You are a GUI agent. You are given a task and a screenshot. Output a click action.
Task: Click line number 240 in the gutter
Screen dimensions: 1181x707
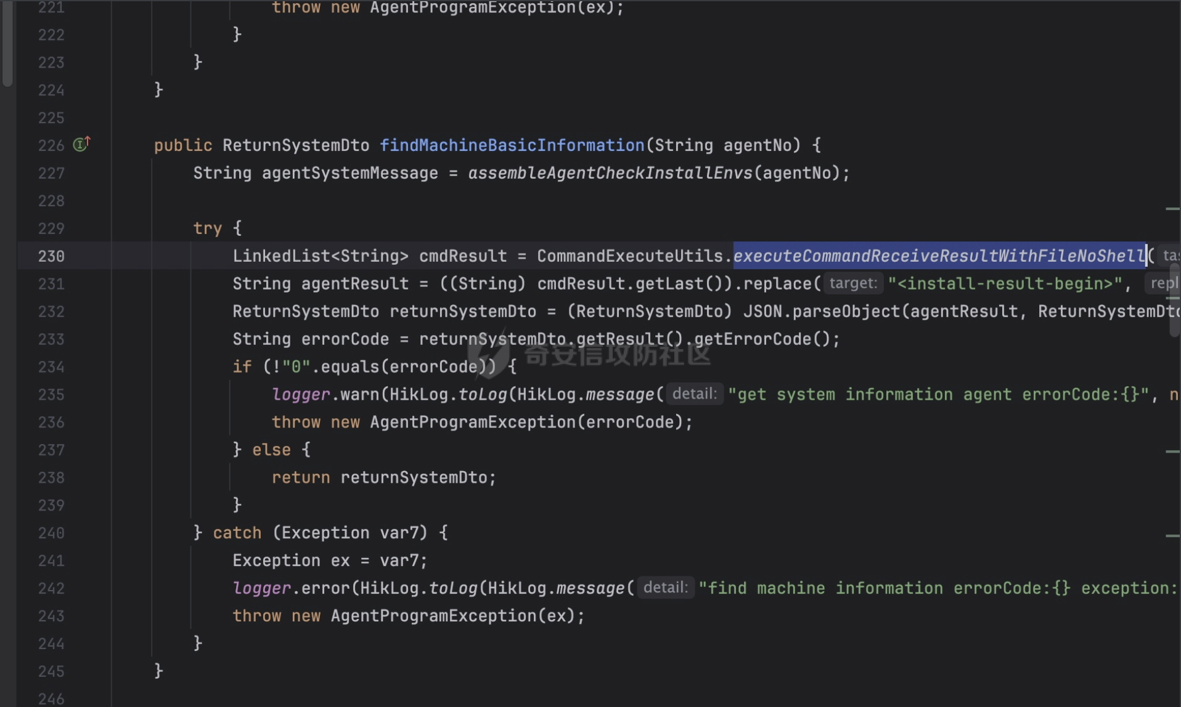tap(51, 533)
